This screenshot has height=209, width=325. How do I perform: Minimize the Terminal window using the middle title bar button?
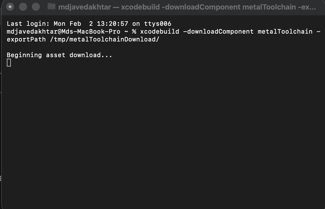23,7
